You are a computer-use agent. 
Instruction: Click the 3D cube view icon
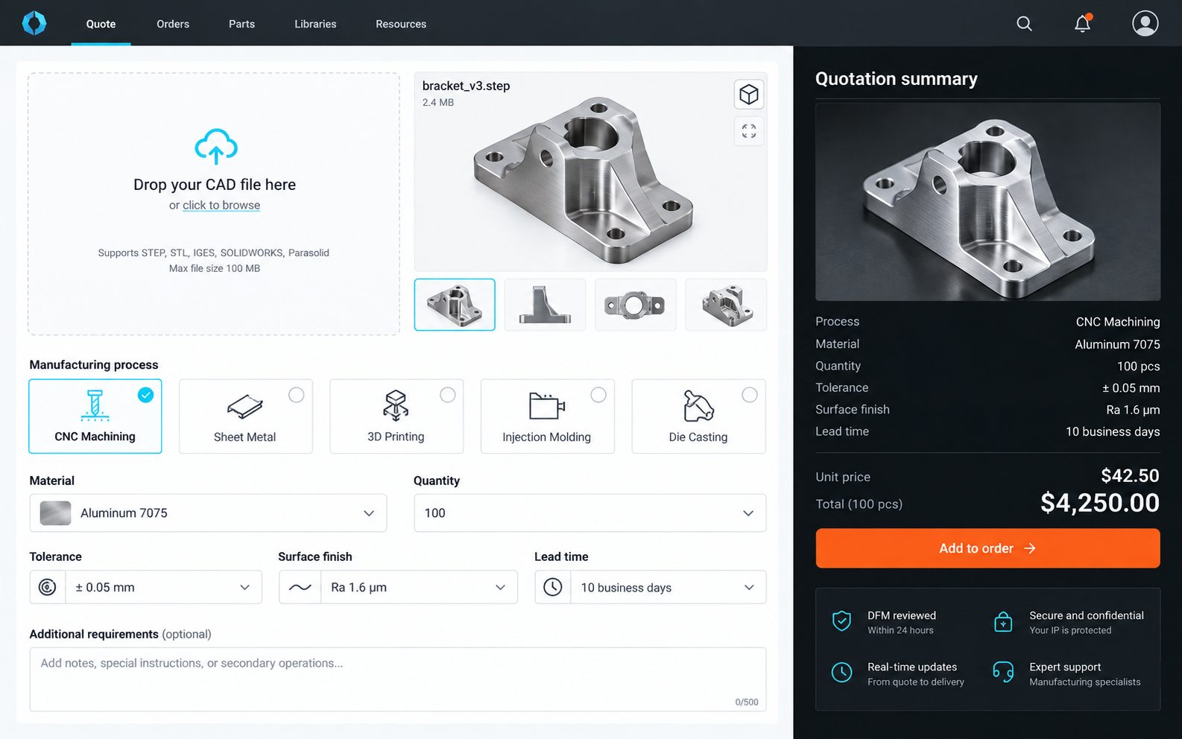[x=748, y=95]
